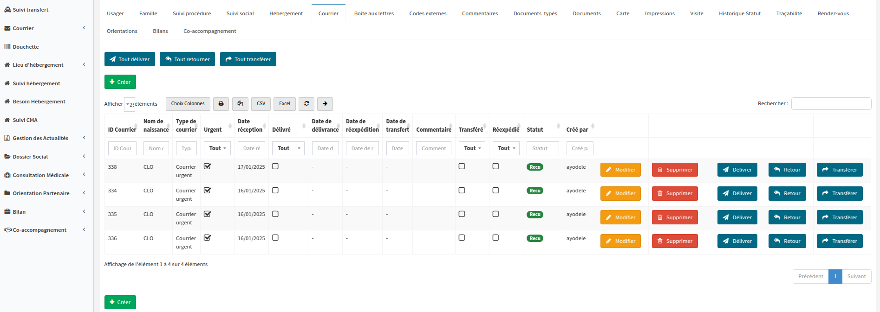Click the Tout transférer button
The image size is (880, 312).
pyautogui.click(x=248, y=59)
